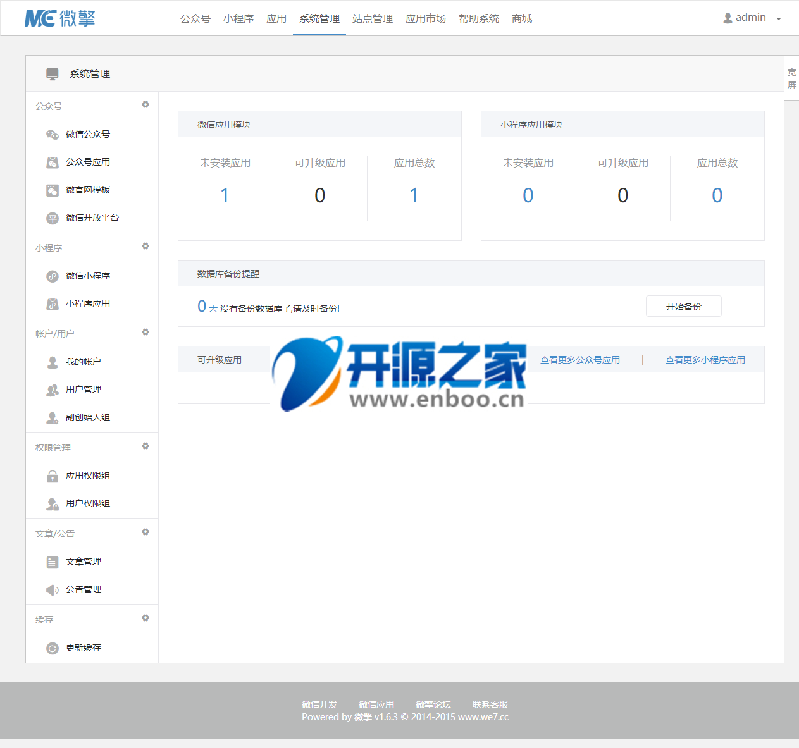Click the 查看更多小程序应用 link
799x748 pixels.
pos(705,360)
